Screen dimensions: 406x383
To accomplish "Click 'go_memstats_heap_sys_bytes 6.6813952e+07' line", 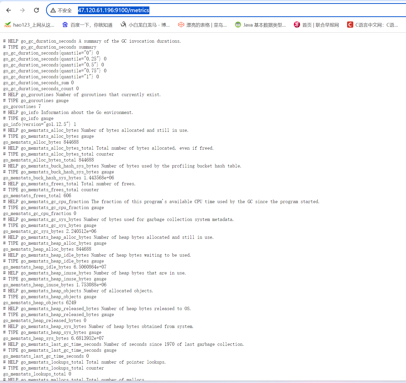I will tap(53, 338).
